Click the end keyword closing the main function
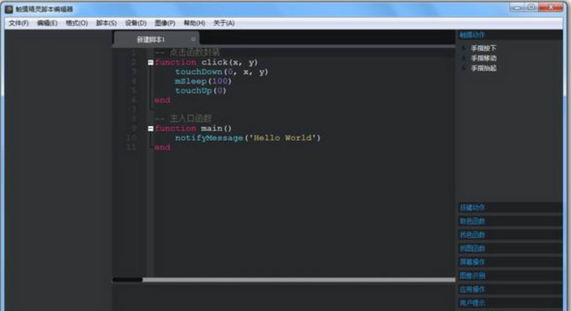This screenshot has width=571, height=311. [x=162, y=148]
